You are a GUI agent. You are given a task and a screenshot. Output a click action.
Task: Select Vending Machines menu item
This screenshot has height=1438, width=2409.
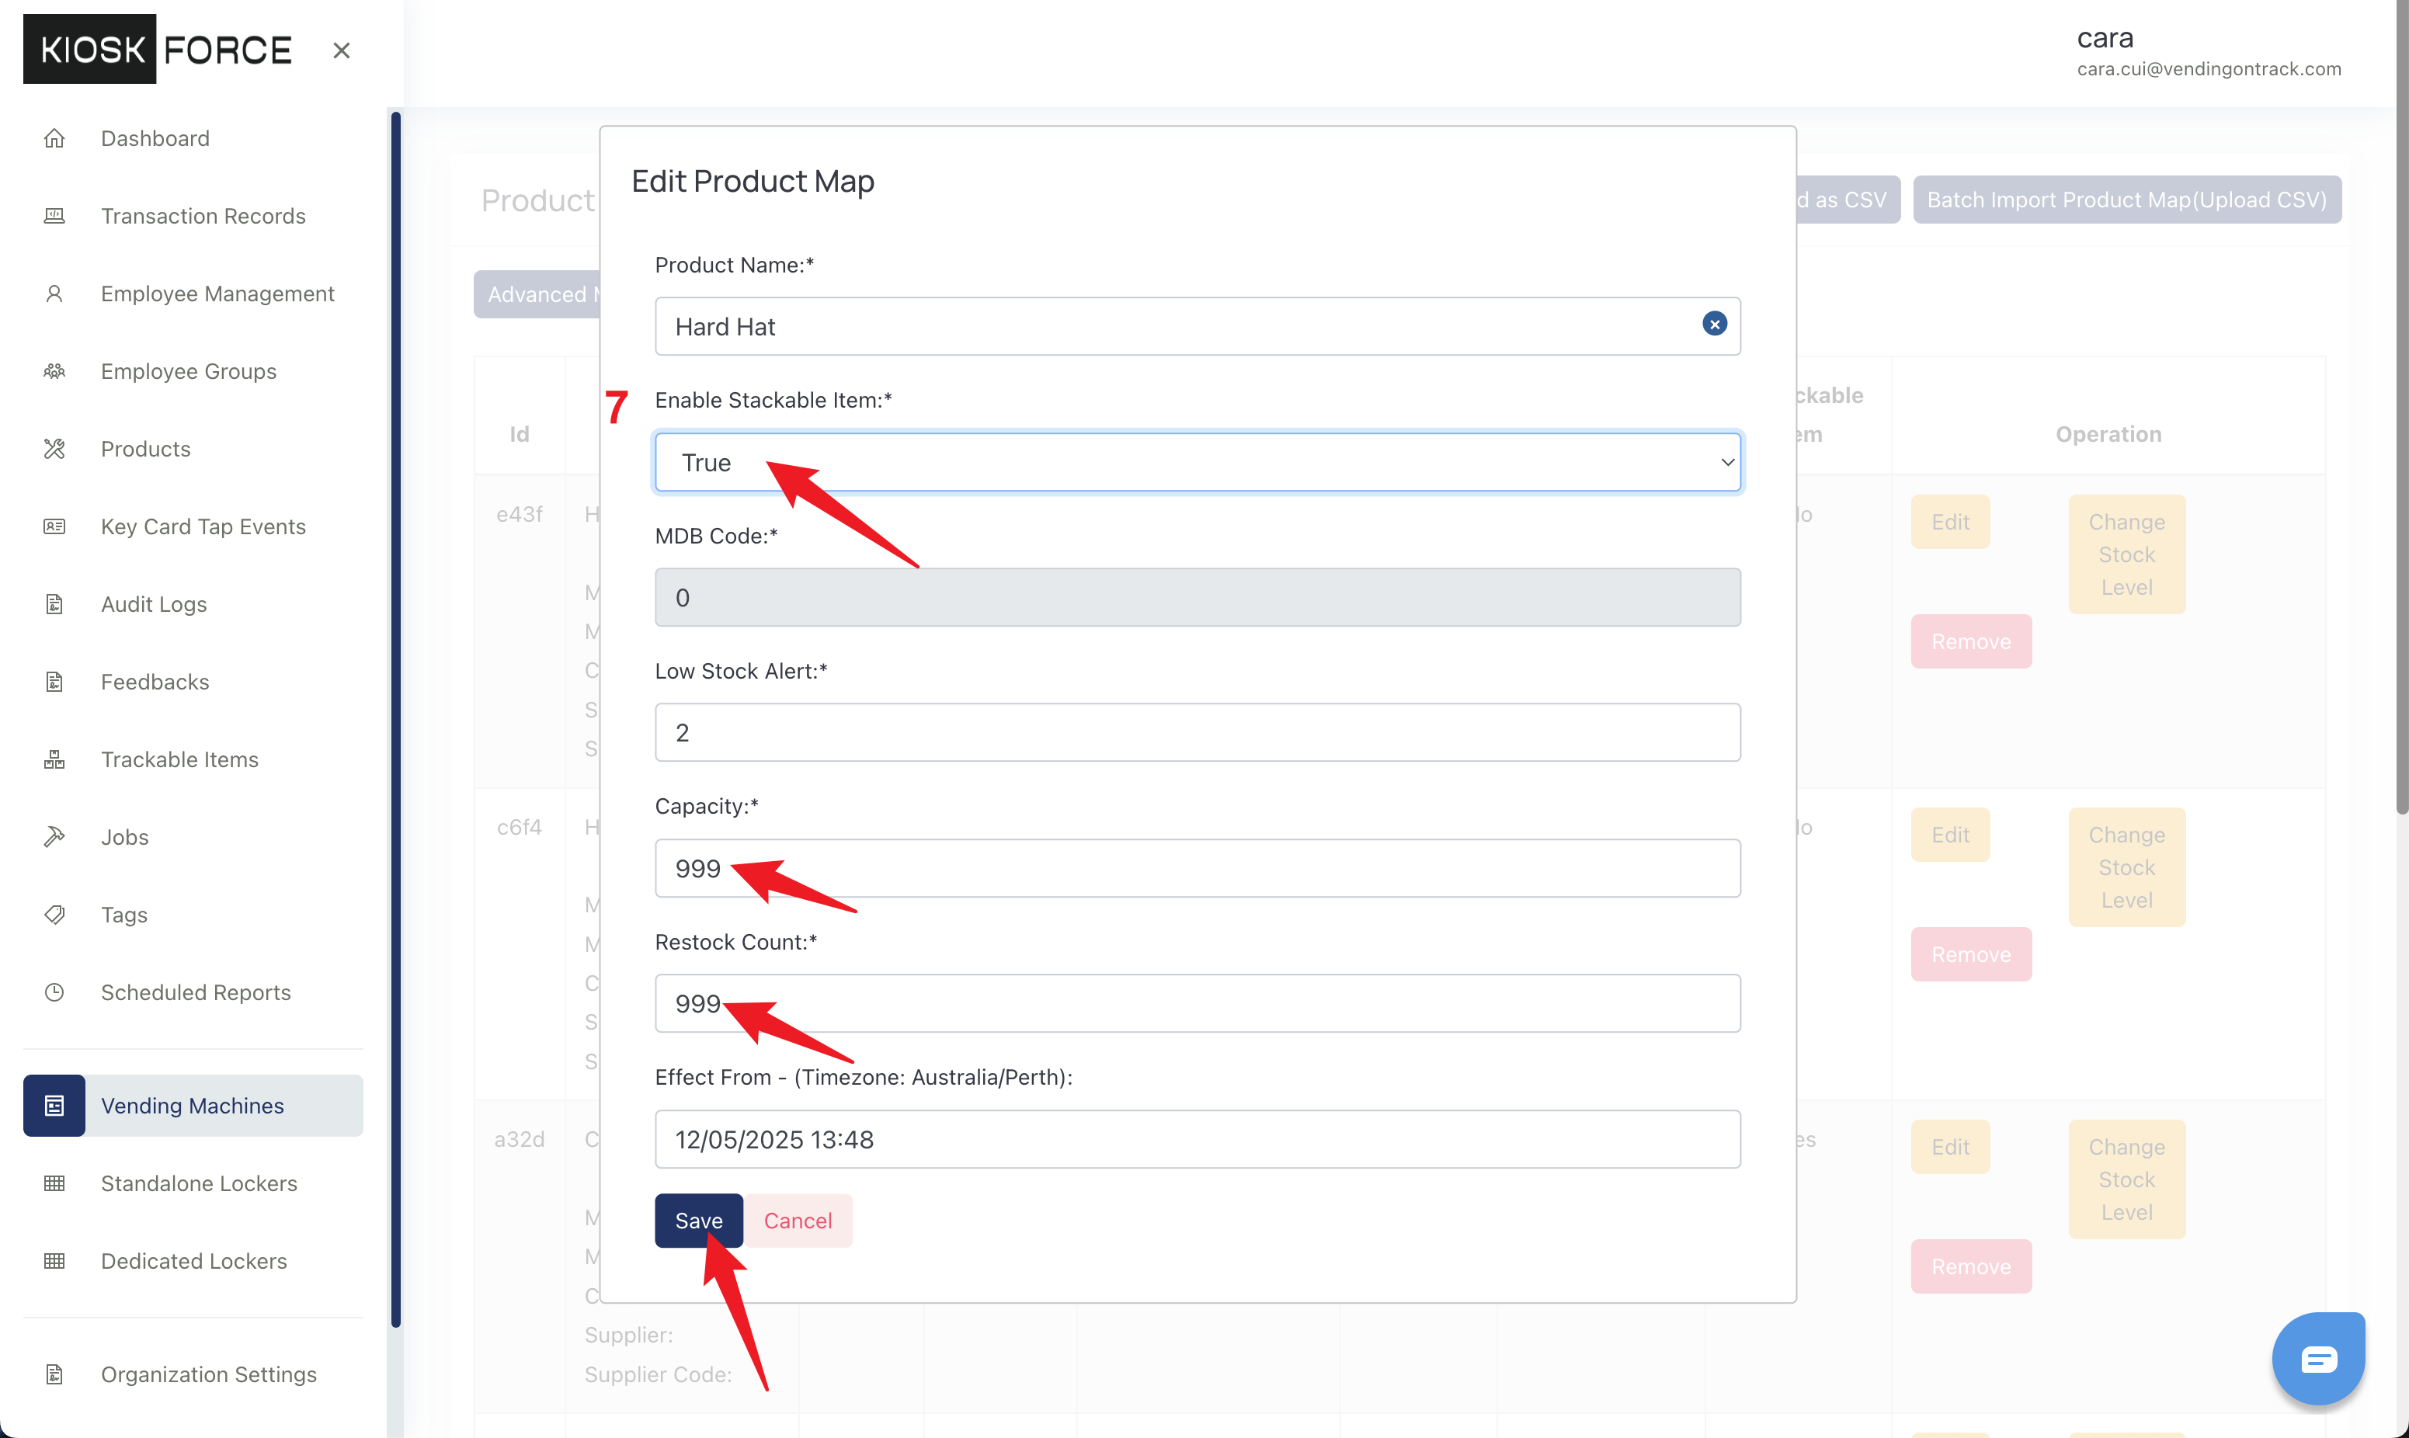click(193, 1106)
